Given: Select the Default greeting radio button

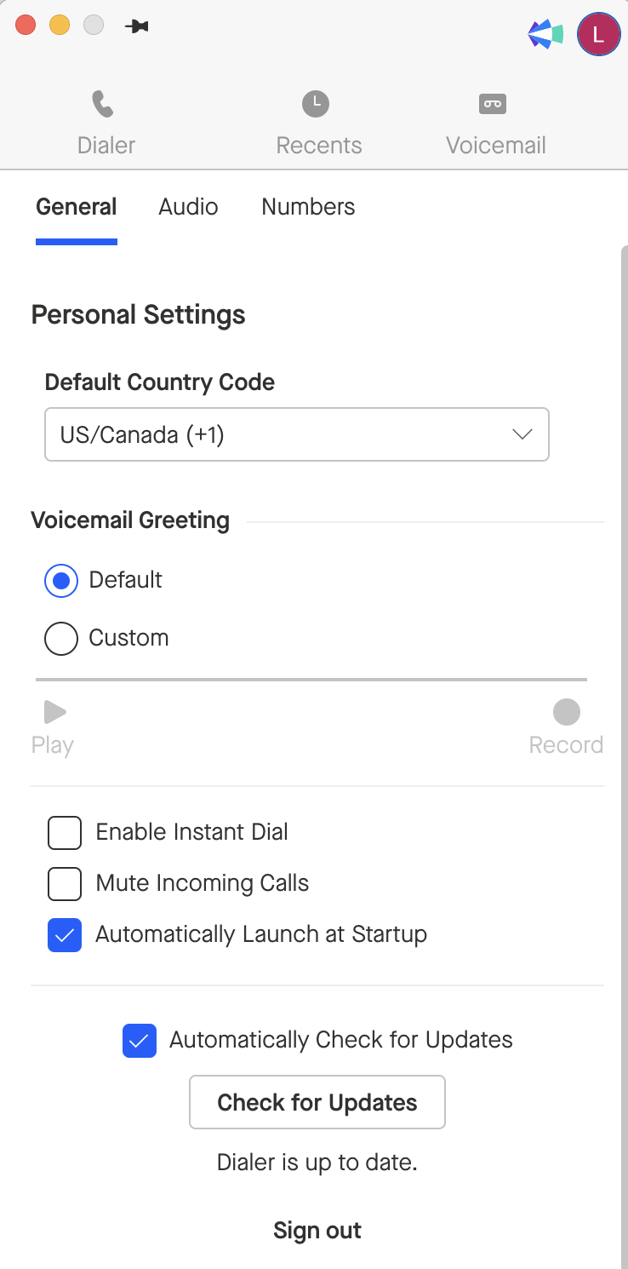Looking at the screenshot, I should 61,580.
